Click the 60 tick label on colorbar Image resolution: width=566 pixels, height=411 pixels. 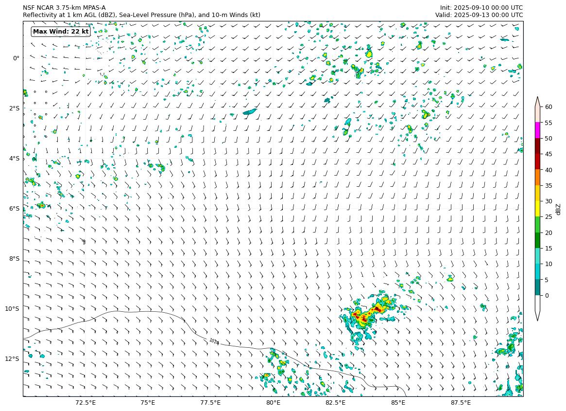549,107
